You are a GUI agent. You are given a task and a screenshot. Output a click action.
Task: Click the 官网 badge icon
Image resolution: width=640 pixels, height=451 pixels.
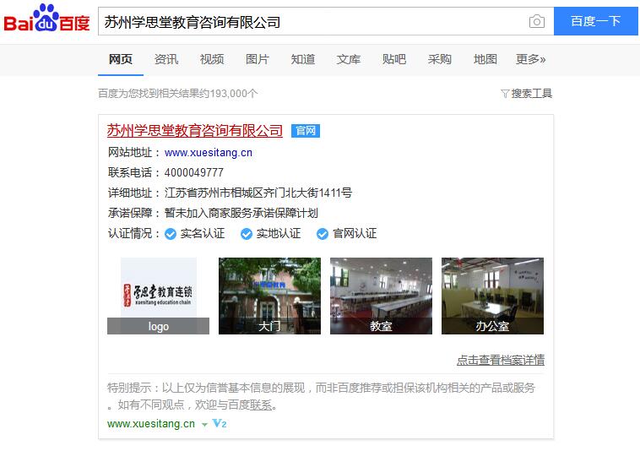306,131
